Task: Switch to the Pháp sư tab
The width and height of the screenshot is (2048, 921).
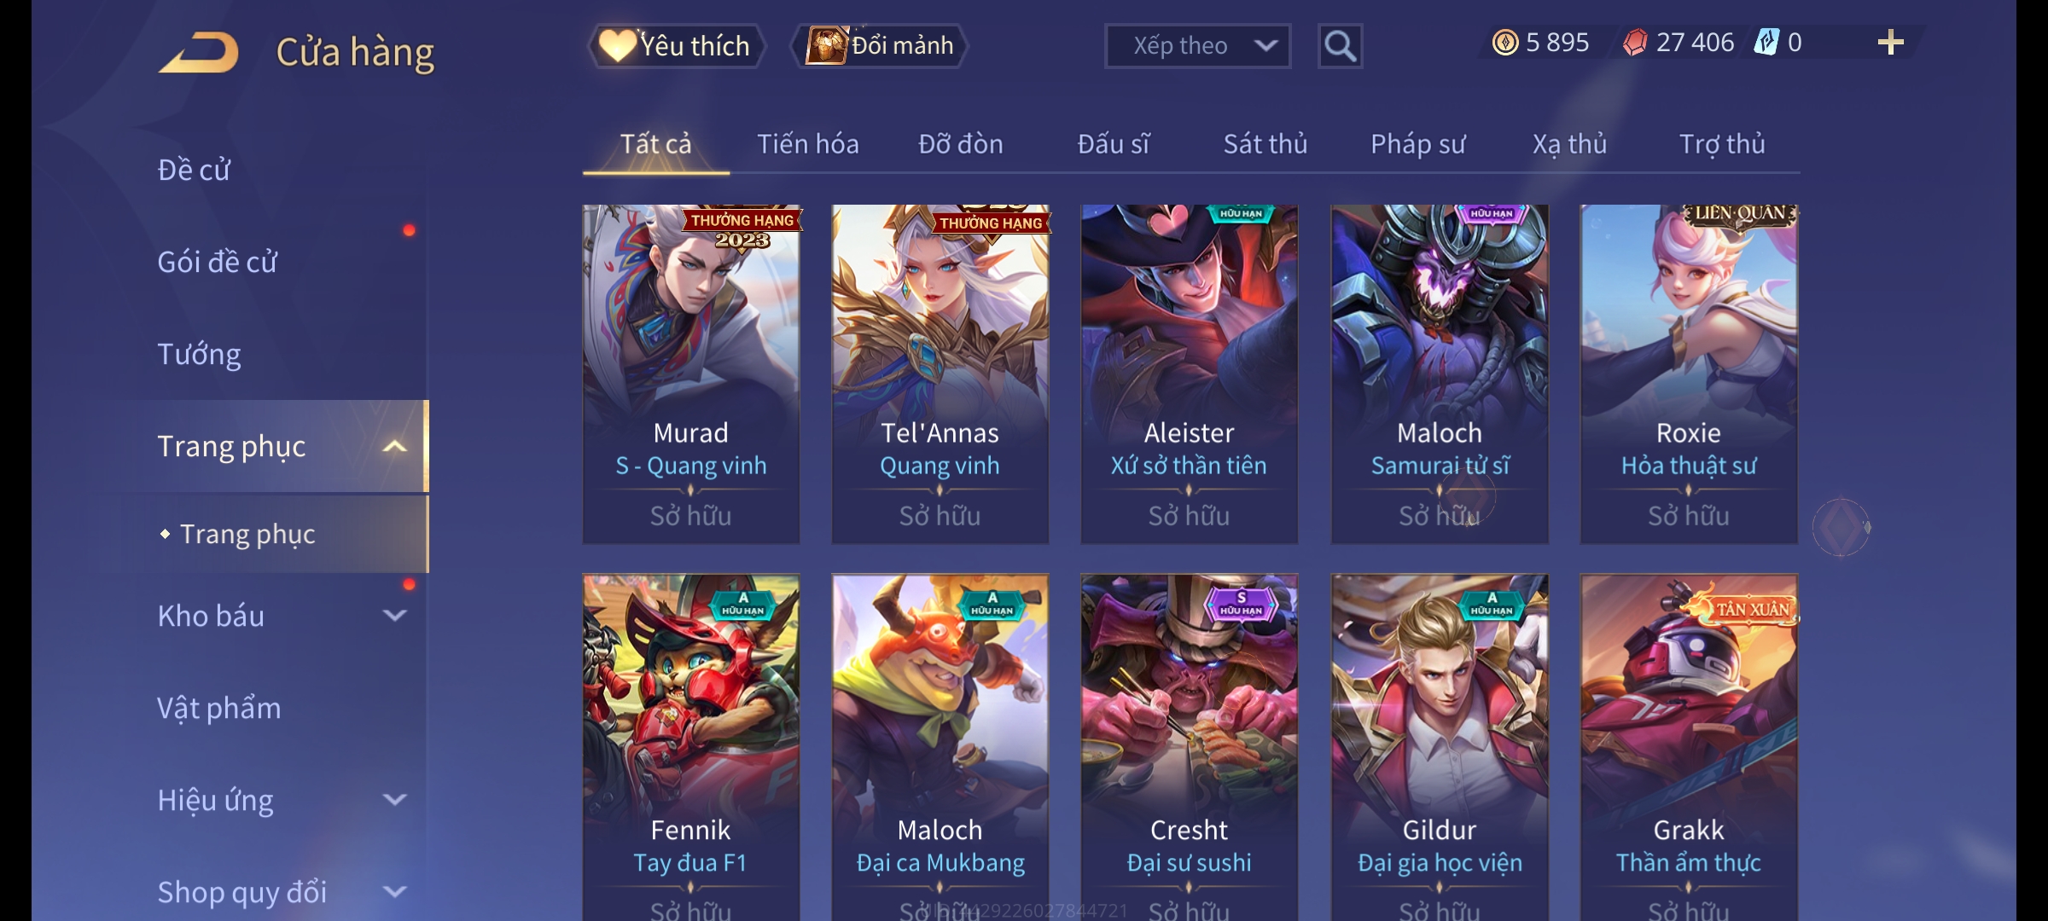Action: coord(1417,144)
